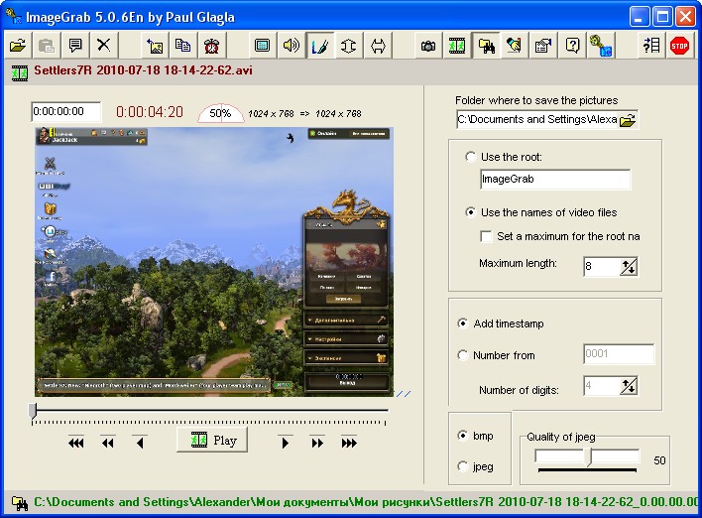Jump fast backward with triple-arrow button
702x518 pixels.
click(76, 443)
